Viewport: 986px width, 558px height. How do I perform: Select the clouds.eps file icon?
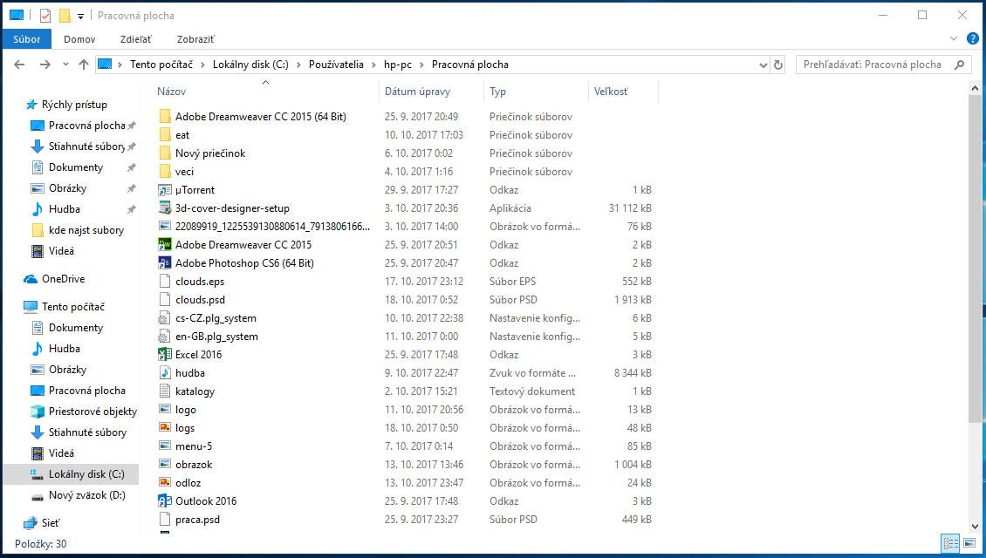(x=165, y=281)
